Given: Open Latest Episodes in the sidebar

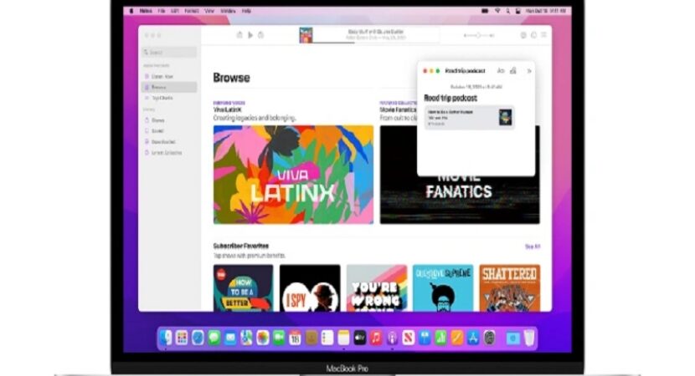Looking at the screenshot, I should (x=169, y=153).
